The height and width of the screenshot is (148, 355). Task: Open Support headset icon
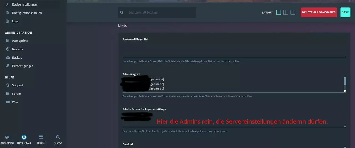[7, 85]
